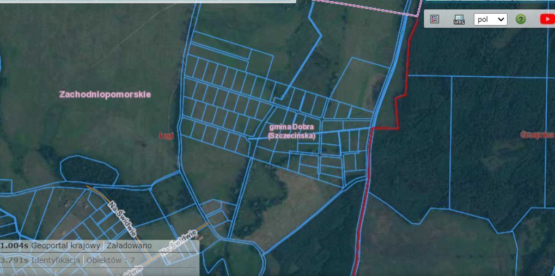Click the 'Identyfikacja' status row
This screenshot has width=555, height=276.
coord(56,260)
